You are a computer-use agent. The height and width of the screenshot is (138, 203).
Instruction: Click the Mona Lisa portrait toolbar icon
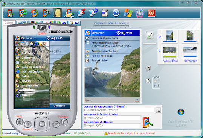point(58,13)
